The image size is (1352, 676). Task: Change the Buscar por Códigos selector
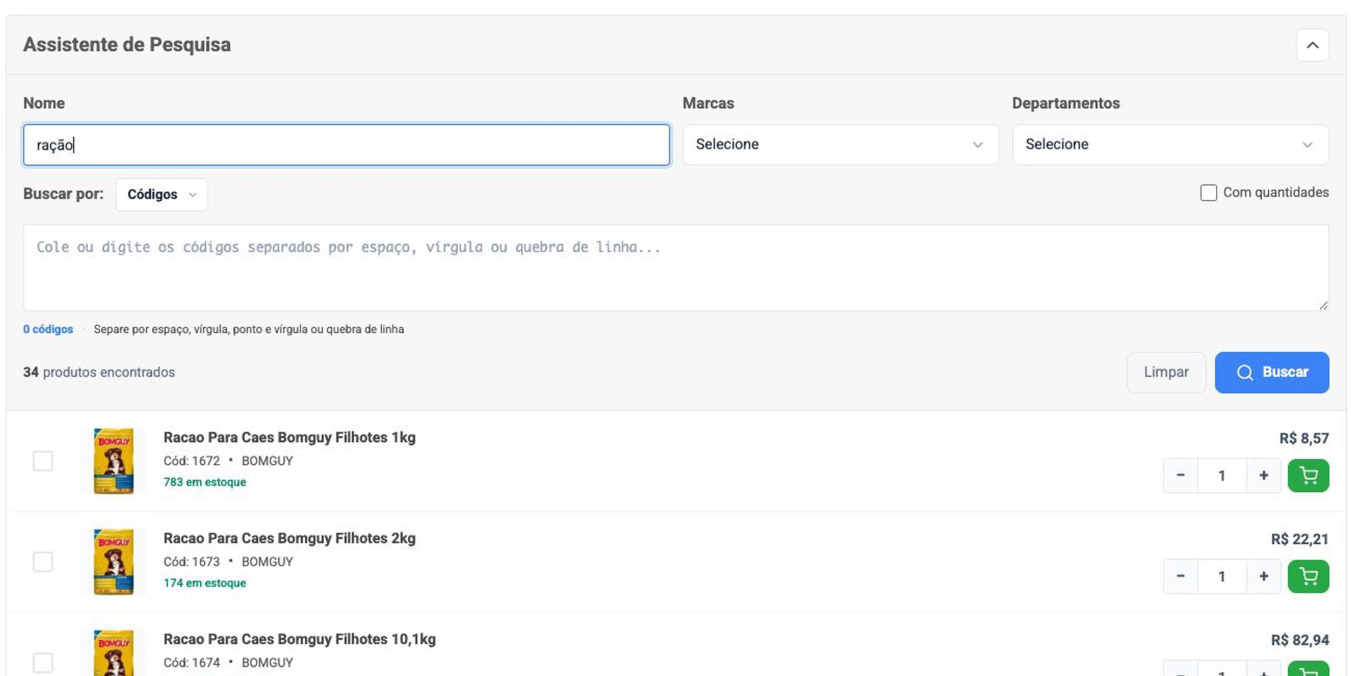162,195
